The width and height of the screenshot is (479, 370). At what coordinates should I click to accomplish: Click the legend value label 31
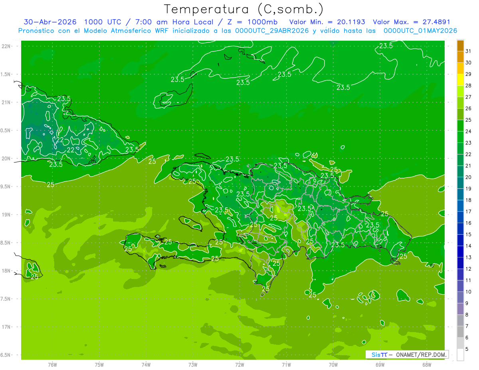[x=469, y=51]
